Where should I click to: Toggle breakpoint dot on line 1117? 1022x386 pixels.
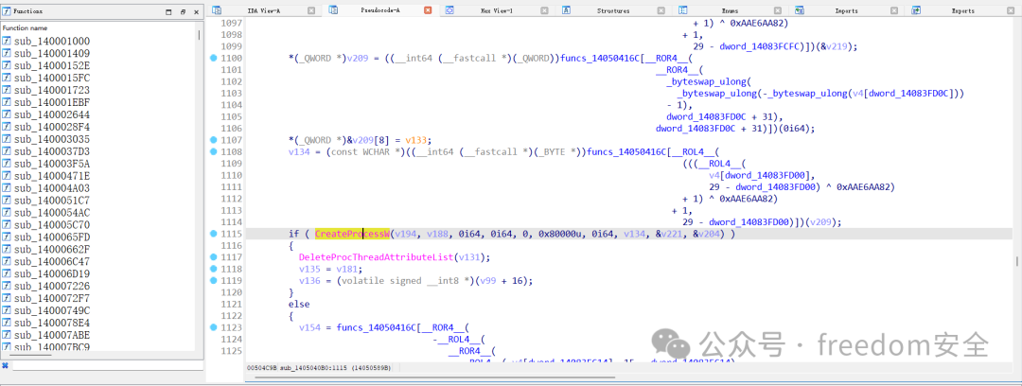tap(213, 257)
